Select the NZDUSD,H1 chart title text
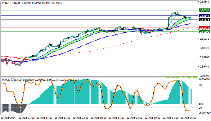The height and width of the screenshot is (121, 211). coord(12,3)
